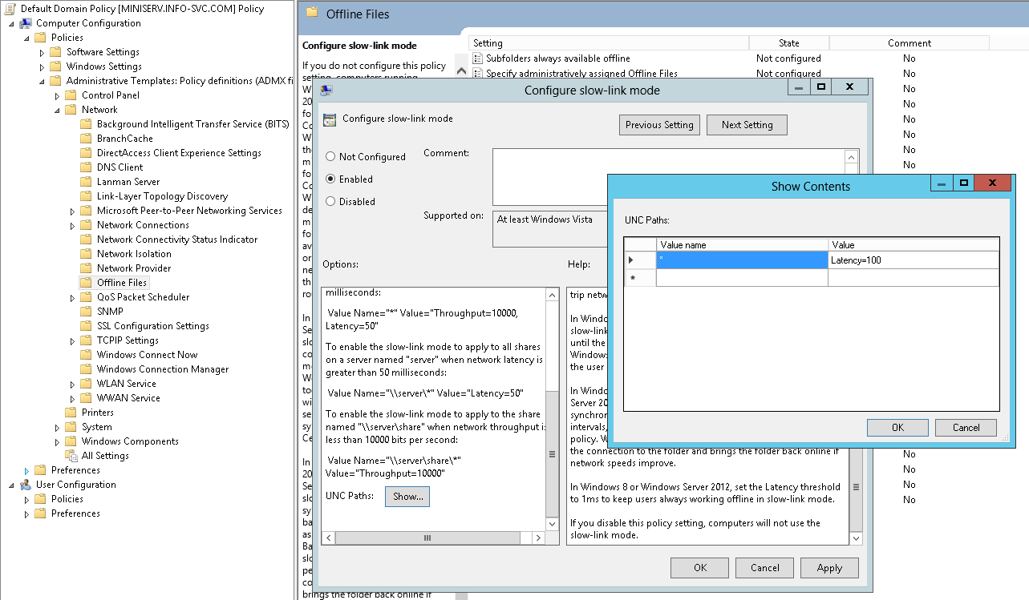The width and height of the screenshot is (1029, 600).
Task: Select Background Intelligent Transfer Service (BITS) item
Action: pyautogui.click(x=192, y=124)
